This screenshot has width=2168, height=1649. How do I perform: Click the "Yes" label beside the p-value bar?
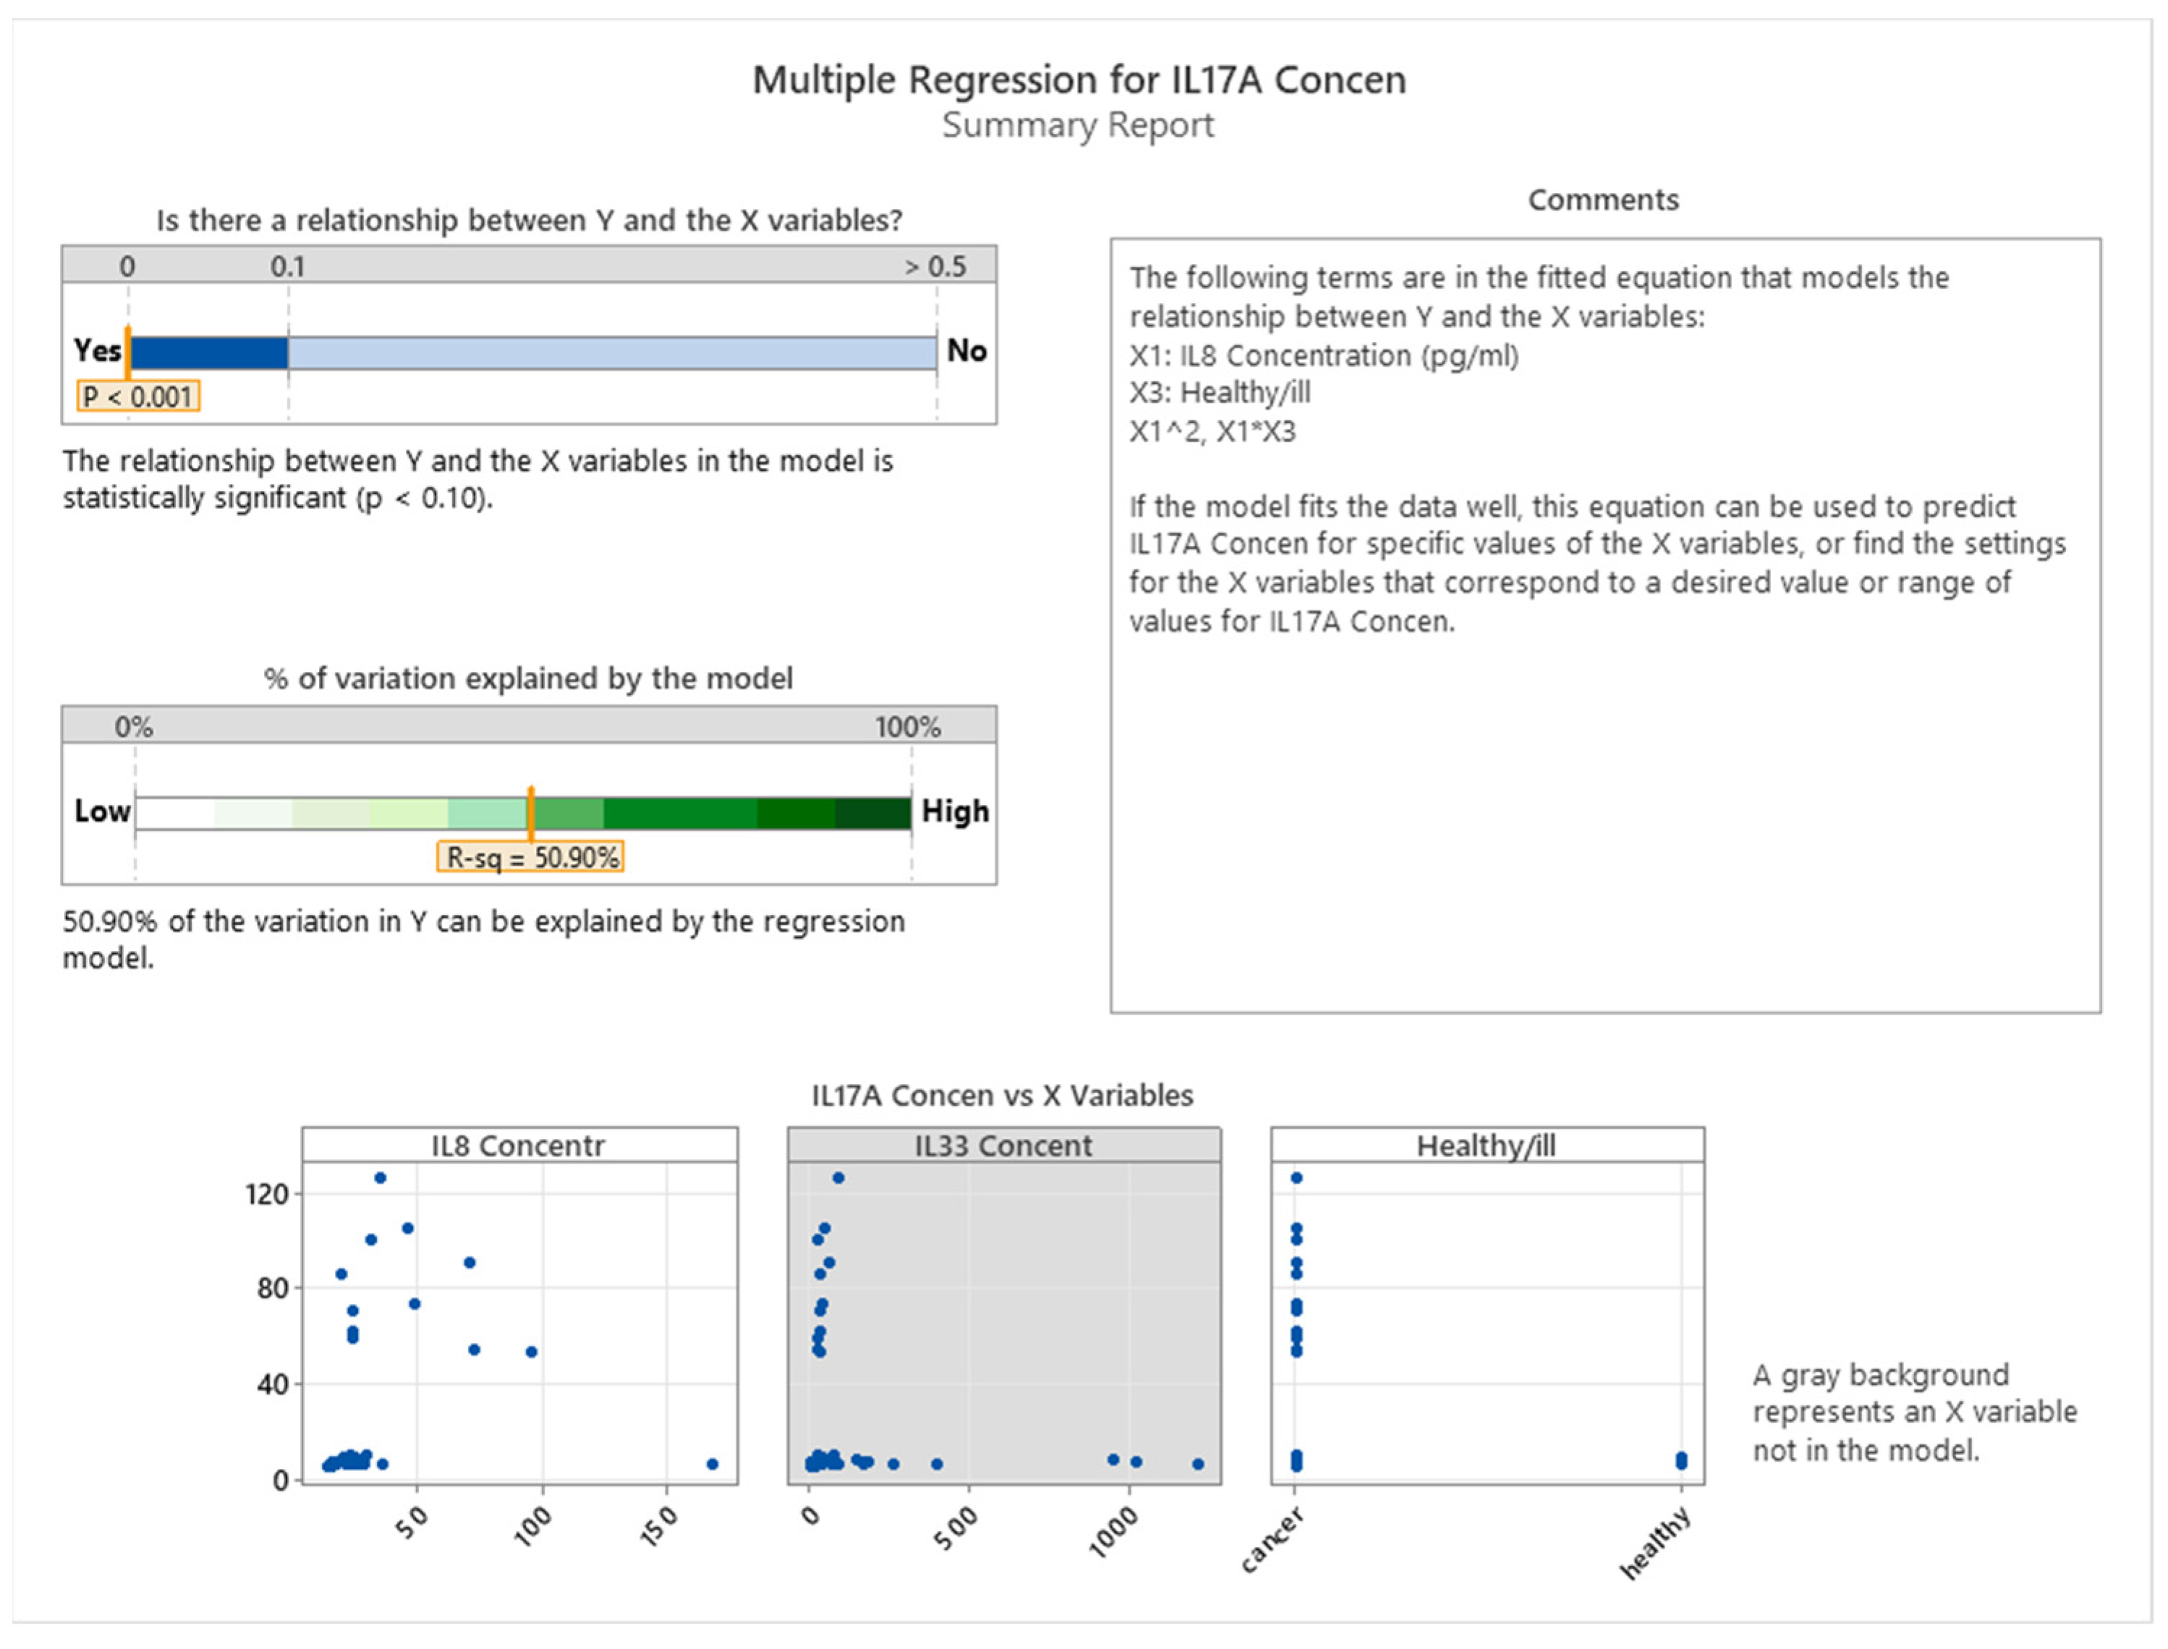97,350
